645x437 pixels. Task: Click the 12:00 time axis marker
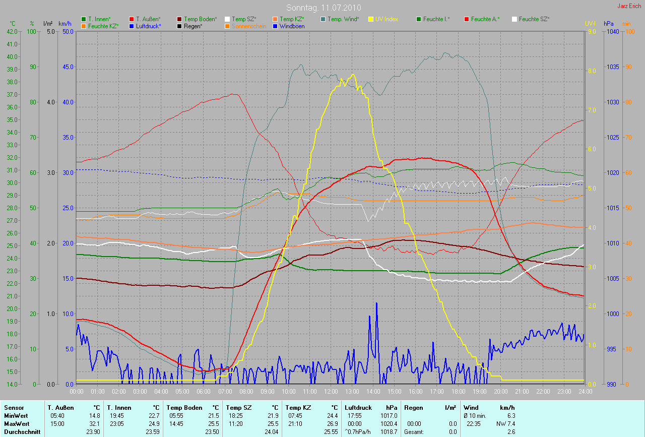pyautogui.click(x=331, y=391)
